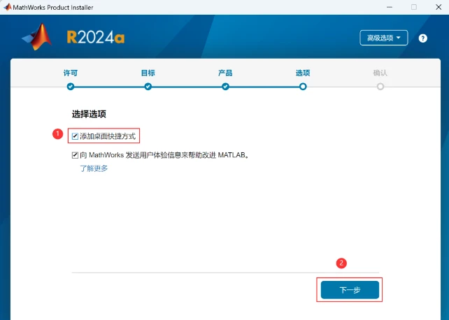Click the 下一步 button
The image size is (449, 320).
pyautogui.click(x=350, y=290)
